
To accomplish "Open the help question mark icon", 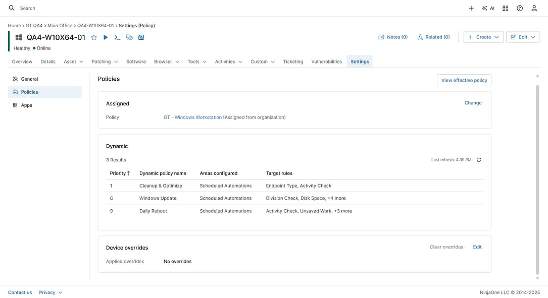I will (520, 8).
